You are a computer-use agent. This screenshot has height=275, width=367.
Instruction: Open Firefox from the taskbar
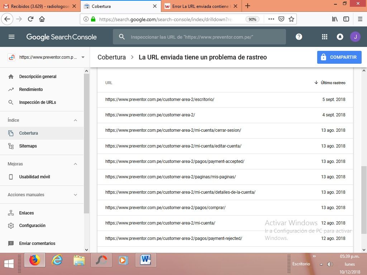pos(35,260)
